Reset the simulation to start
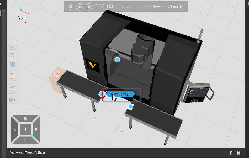The width and height of the screenshot is (249, 158). [x=80, y=7]
